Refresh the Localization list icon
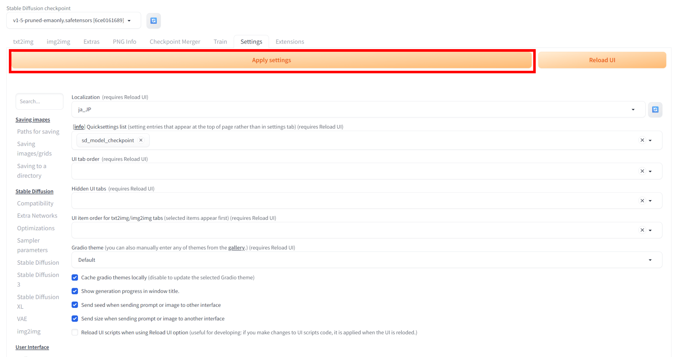The height and width of the screenshot is (357, 676). coord(655,109)
